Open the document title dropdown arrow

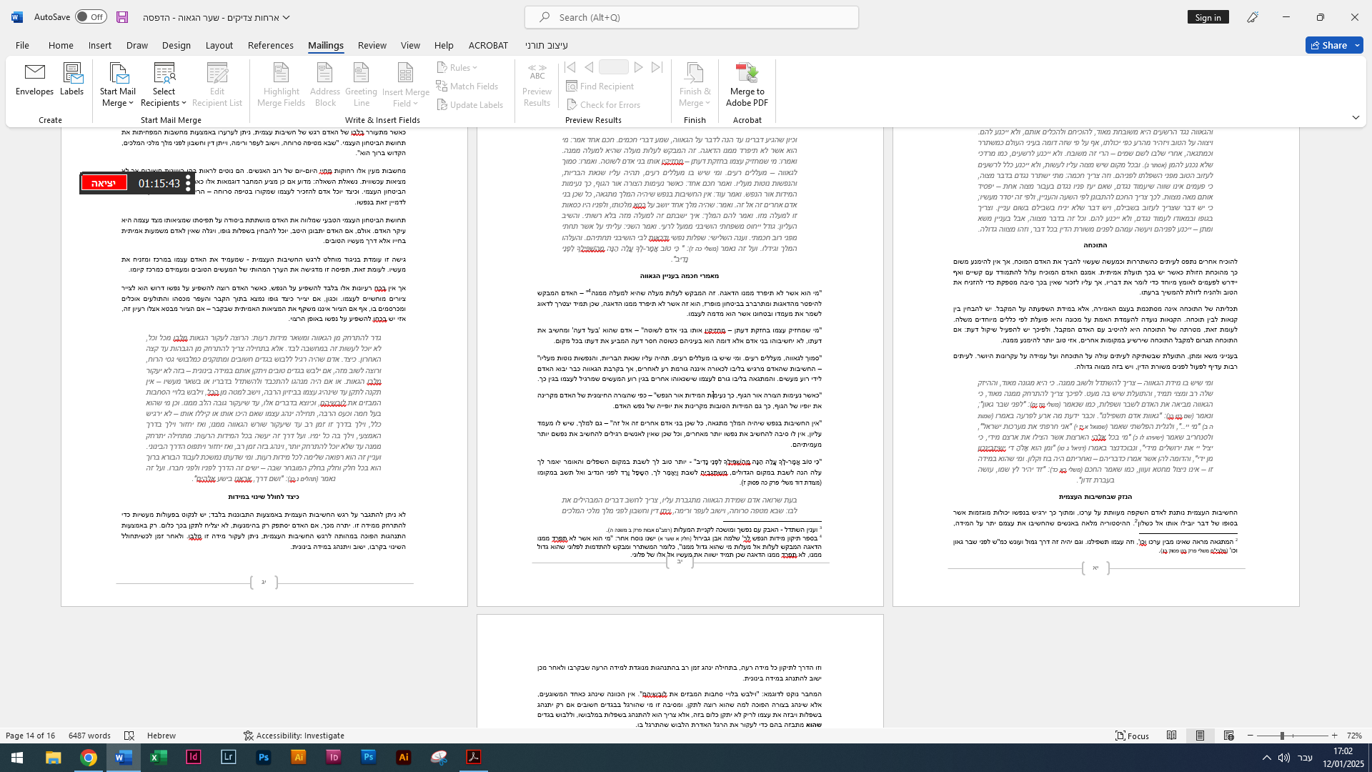click(x=287, y=17)
